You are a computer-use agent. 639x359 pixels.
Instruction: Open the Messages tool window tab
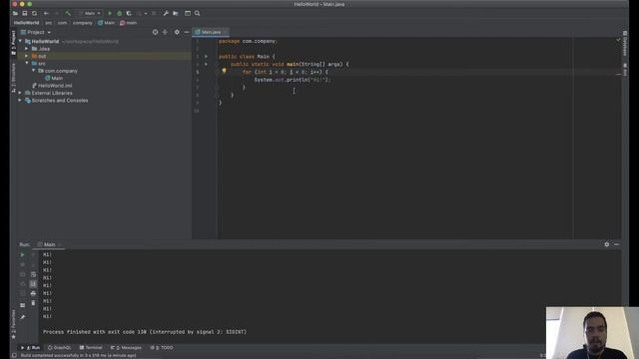[x=127, y=348]
